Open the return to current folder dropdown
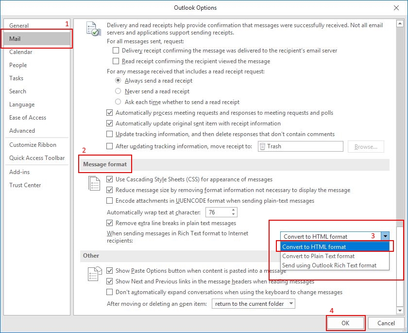The height and width of the screenshot is (333, 408). click(x=293, y=303)
